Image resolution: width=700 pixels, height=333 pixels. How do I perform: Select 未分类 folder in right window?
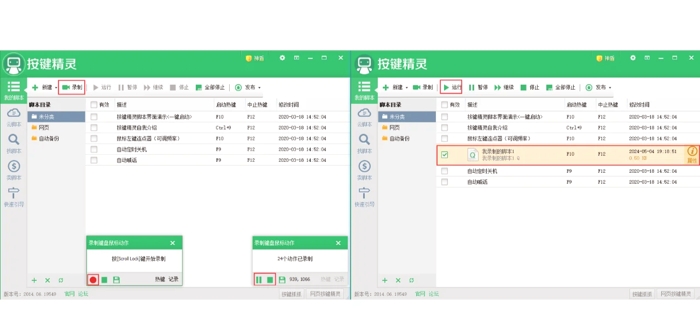[407, 116]
